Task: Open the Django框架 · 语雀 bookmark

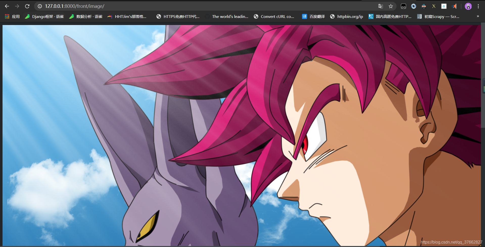Action: pos(44,16)
